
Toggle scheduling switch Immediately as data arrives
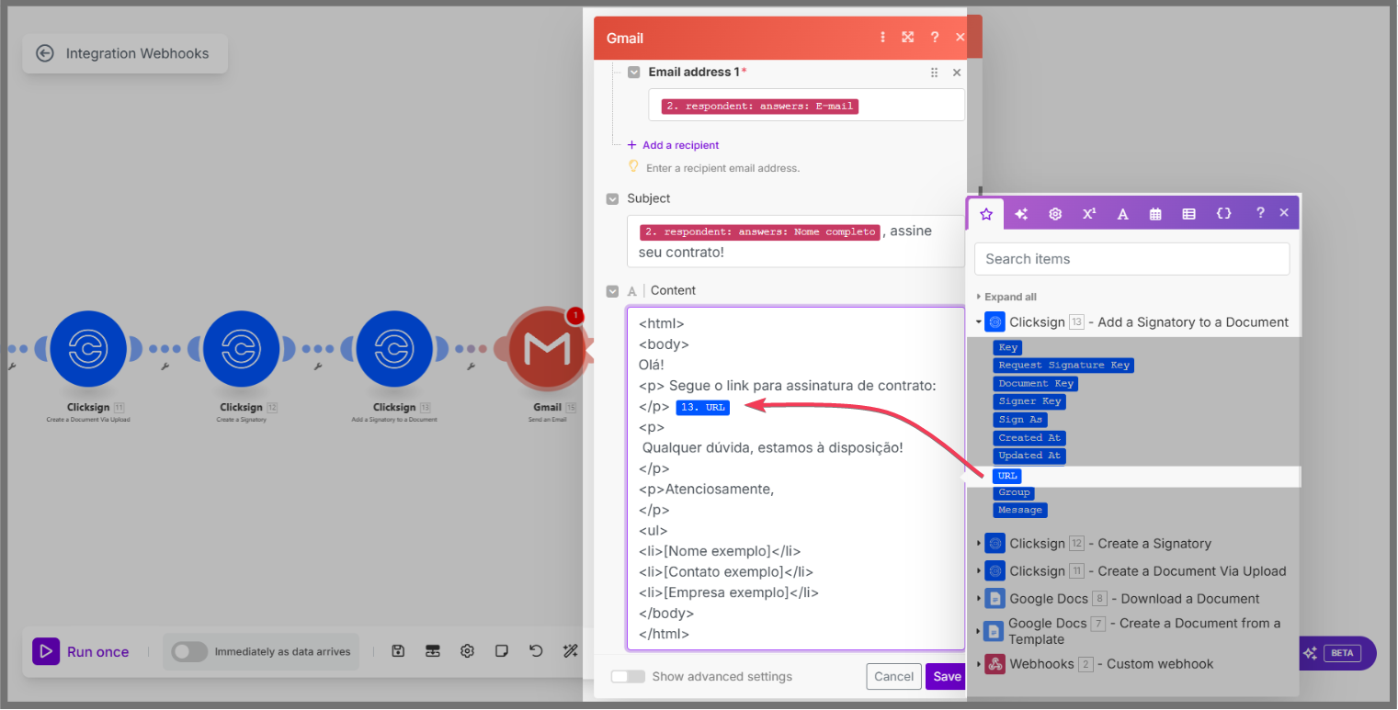(189, 651)
